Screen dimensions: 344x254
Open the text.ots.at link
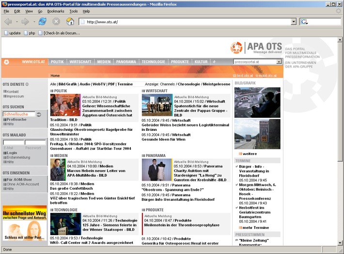coord(245,76)
